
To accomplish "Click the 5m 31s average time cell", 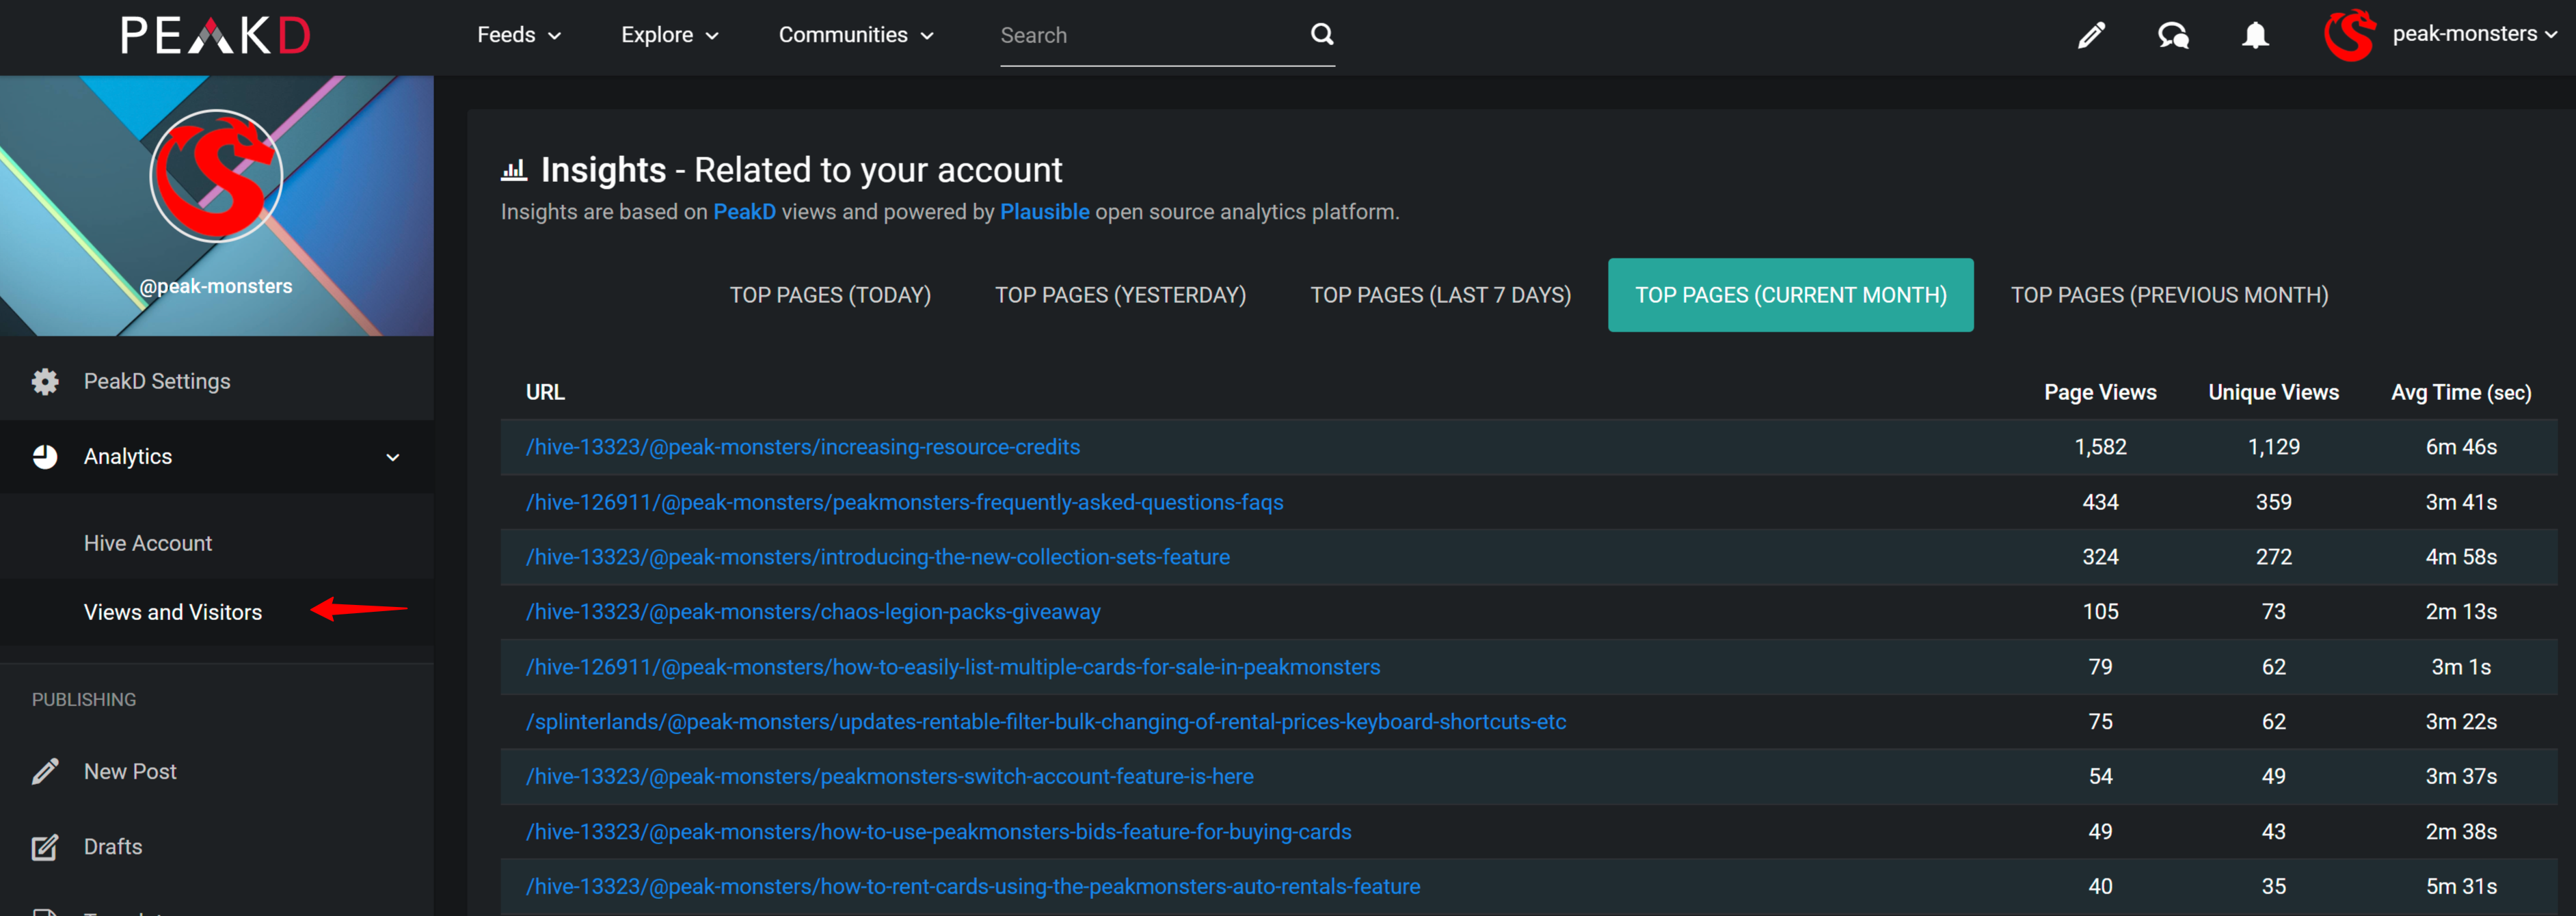I will click(2461, 886).
